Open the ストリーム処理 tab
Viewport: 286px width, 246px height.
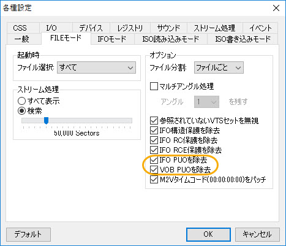(x=214, y=28)
